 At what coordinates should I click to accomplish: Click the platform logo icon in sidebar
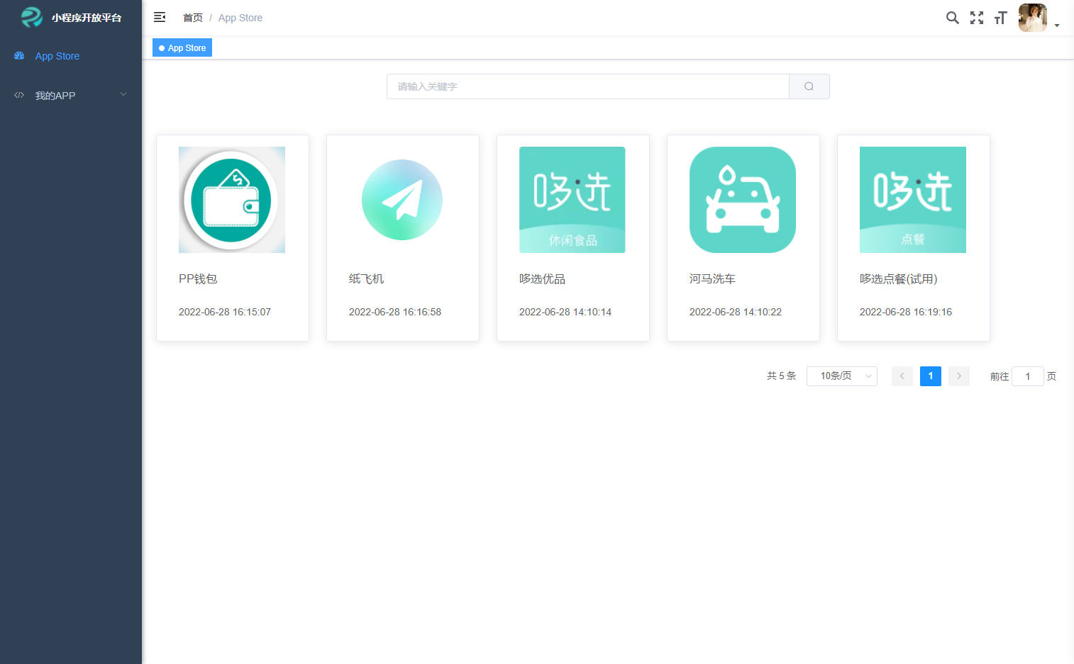[x=31, y=17]
